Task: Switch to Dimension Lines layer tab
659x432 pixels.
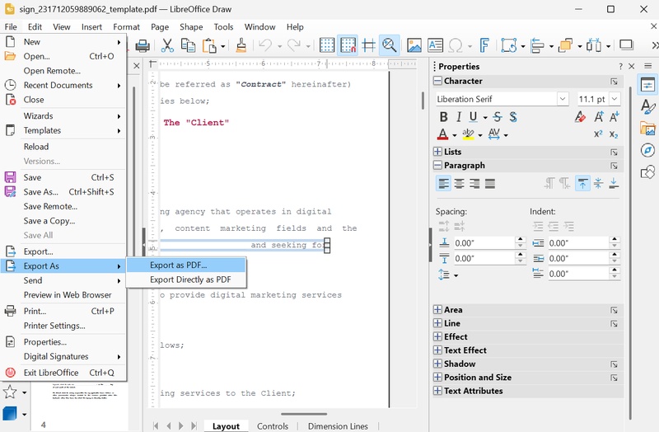Action: (338, 426)
